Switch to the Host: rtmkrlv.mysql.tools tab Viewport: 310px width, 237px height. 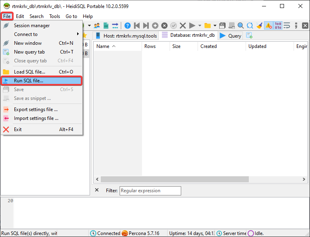(126, 36)
